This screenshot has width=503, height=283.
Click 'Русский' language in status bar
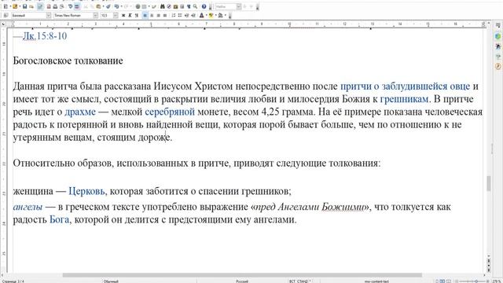(x=242, y=281)
